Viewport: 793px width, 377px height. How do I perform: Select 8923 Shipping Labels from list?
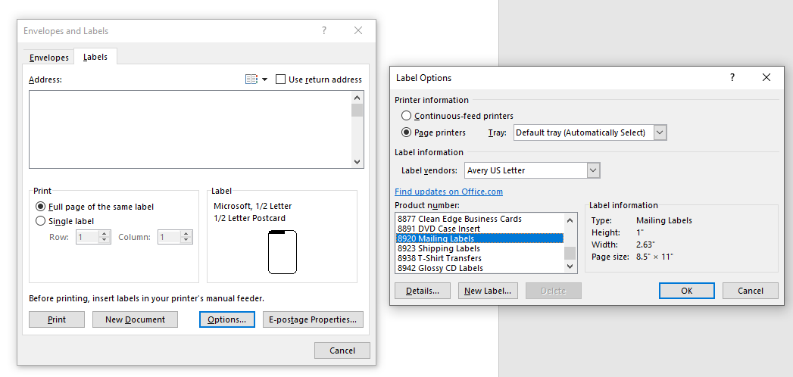pyautogui.click(x=439, y=248)
